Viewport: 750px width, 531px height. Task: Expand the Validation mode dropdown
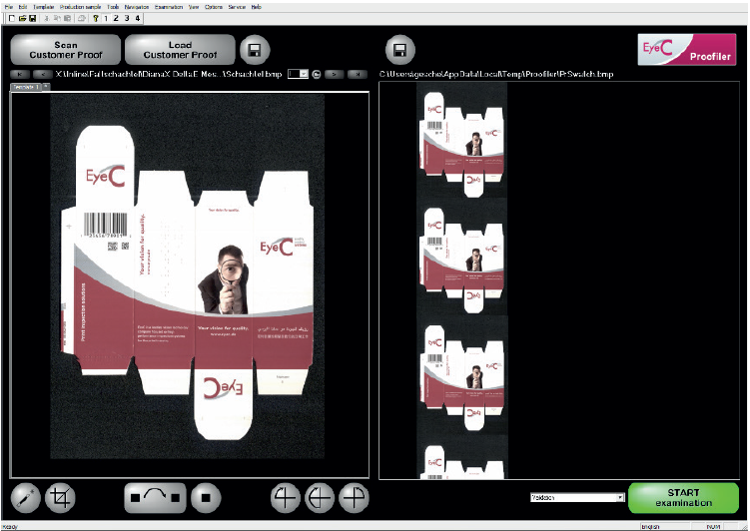coord(577,497)
